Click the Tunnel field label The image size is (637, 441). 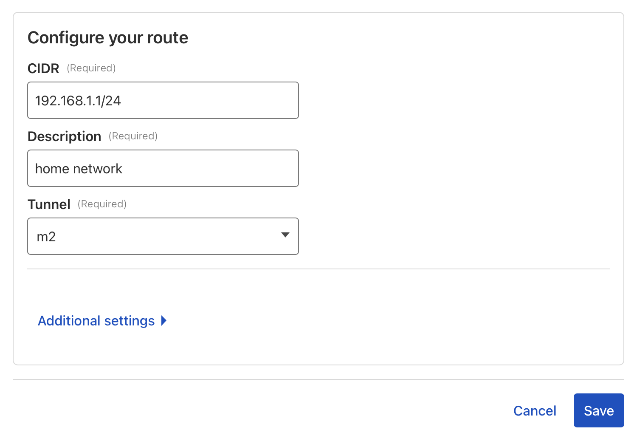(x=49, y=204)
